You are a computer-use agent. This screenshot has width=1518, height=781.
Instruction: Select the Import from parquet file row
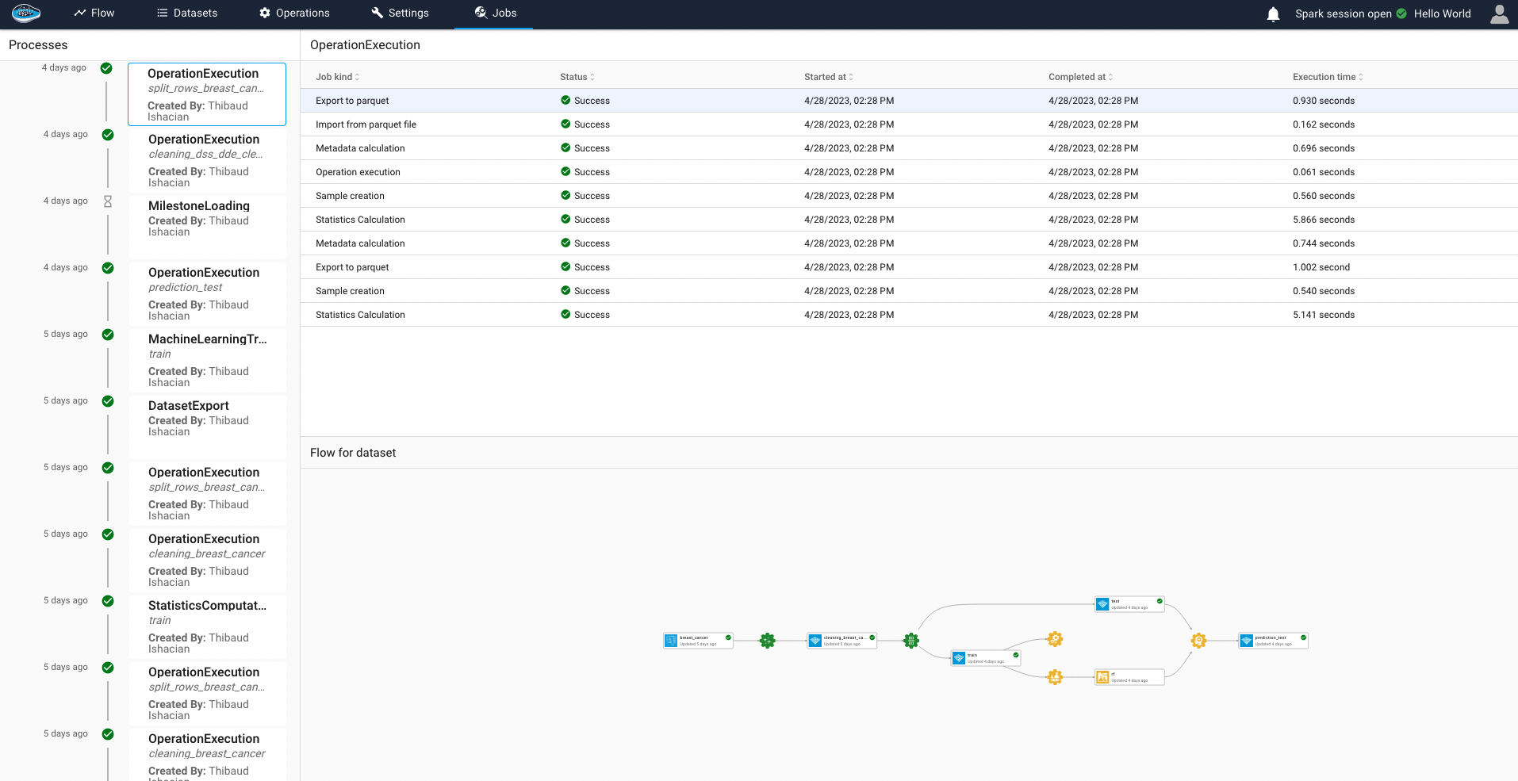click(x=366, y=124)
